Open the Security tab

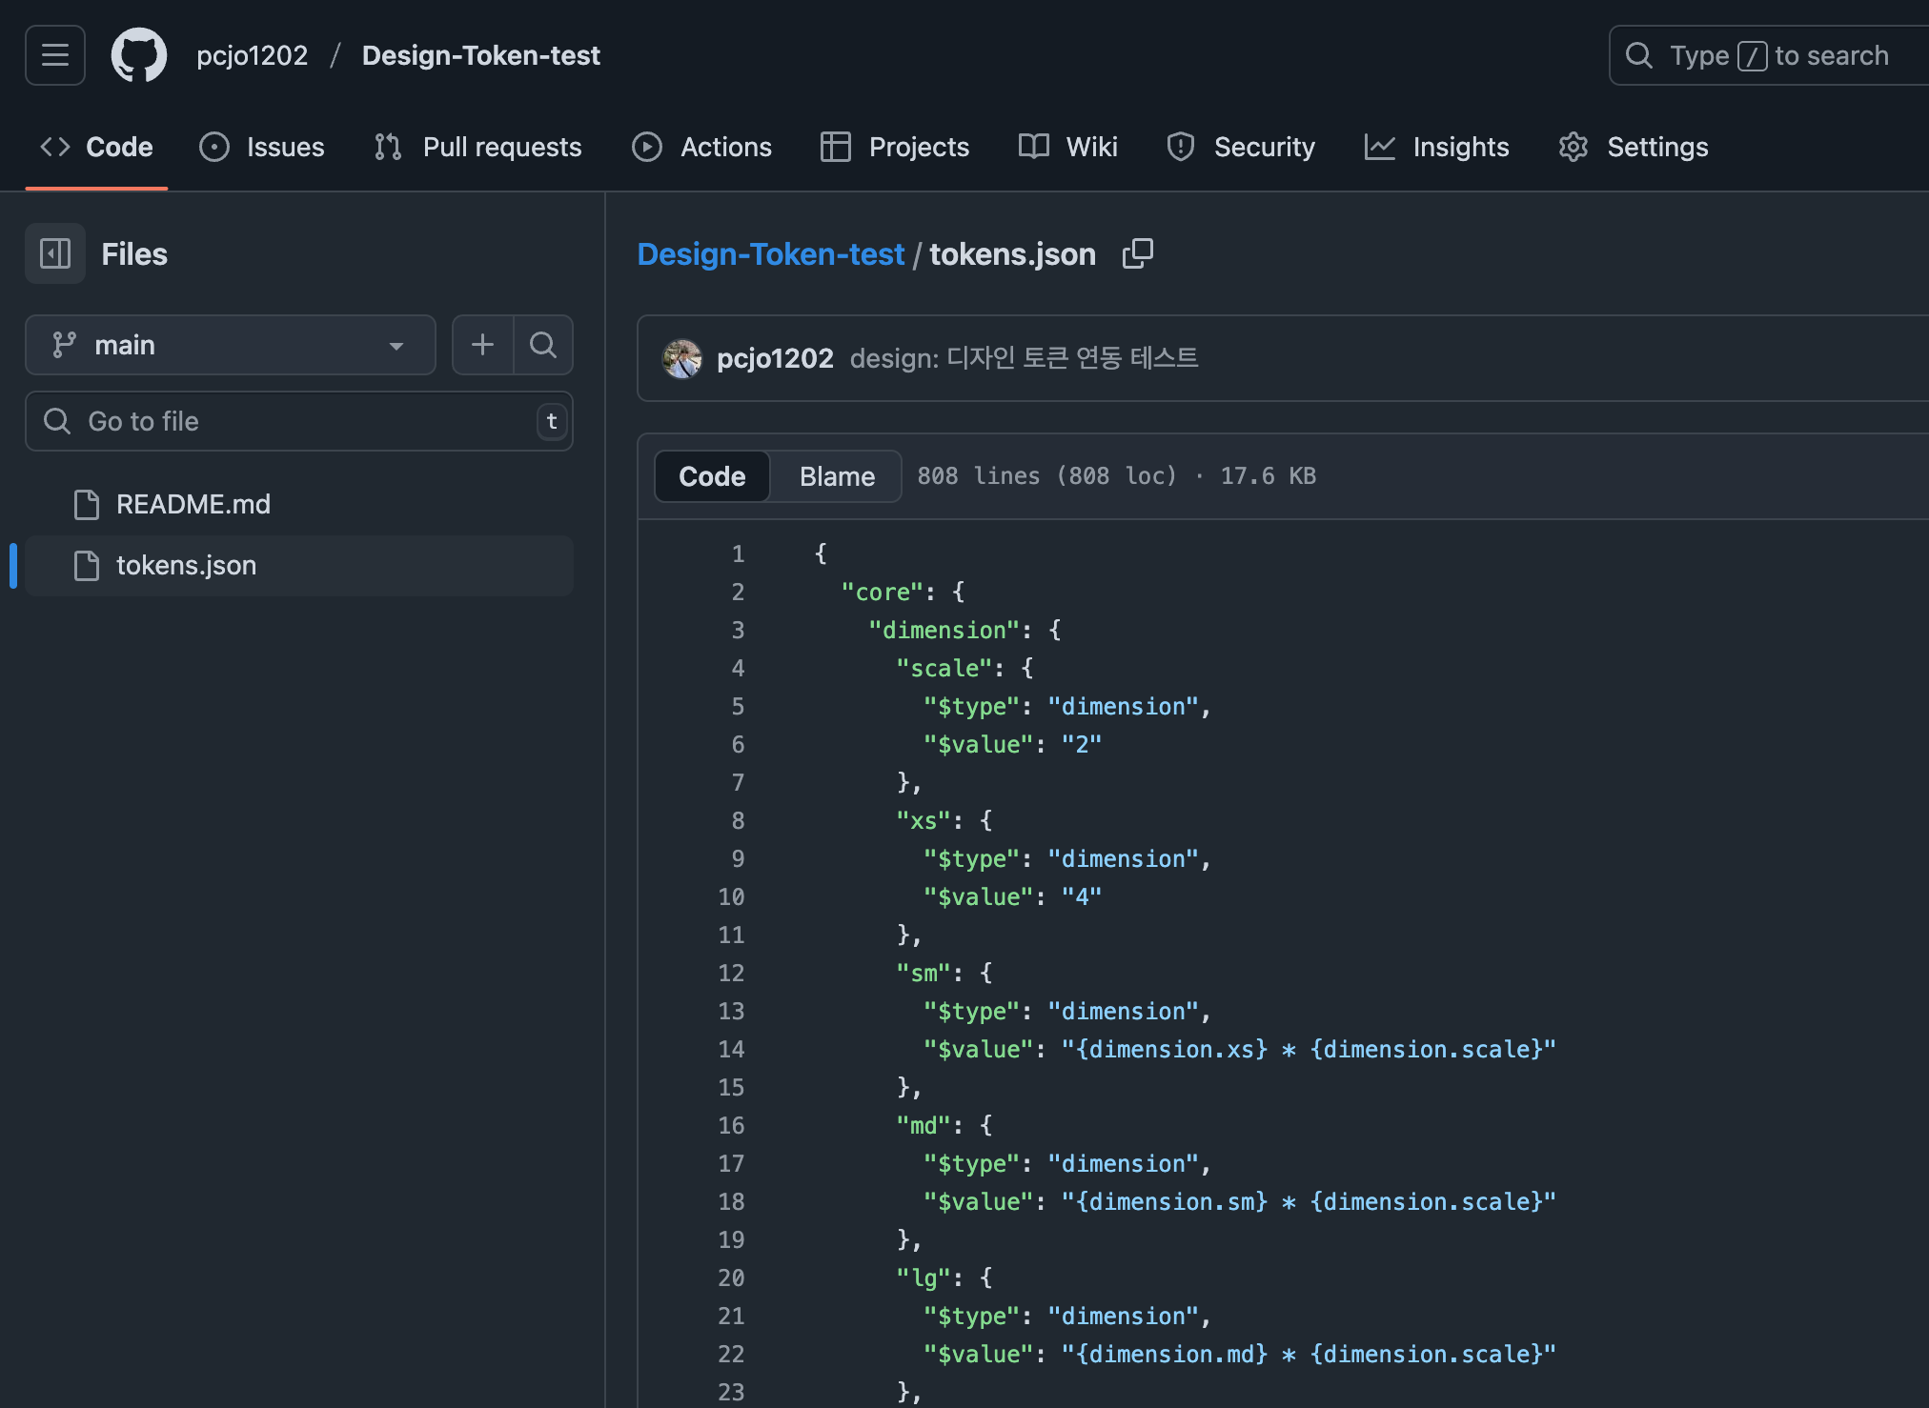pyautogui.click(x=1241, y=147)
